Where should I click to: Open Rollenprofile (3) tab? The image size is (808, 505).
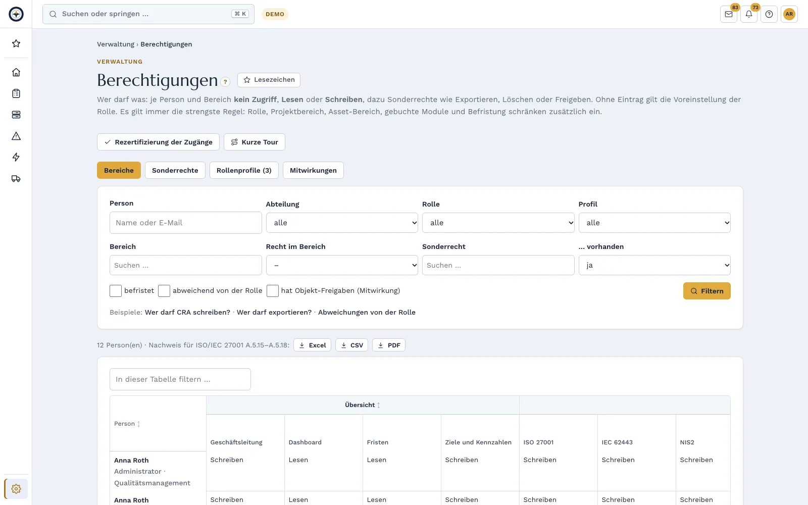pos(244,170)
